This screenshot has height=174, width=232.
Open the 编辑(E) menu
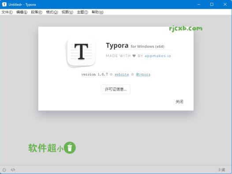22,12
